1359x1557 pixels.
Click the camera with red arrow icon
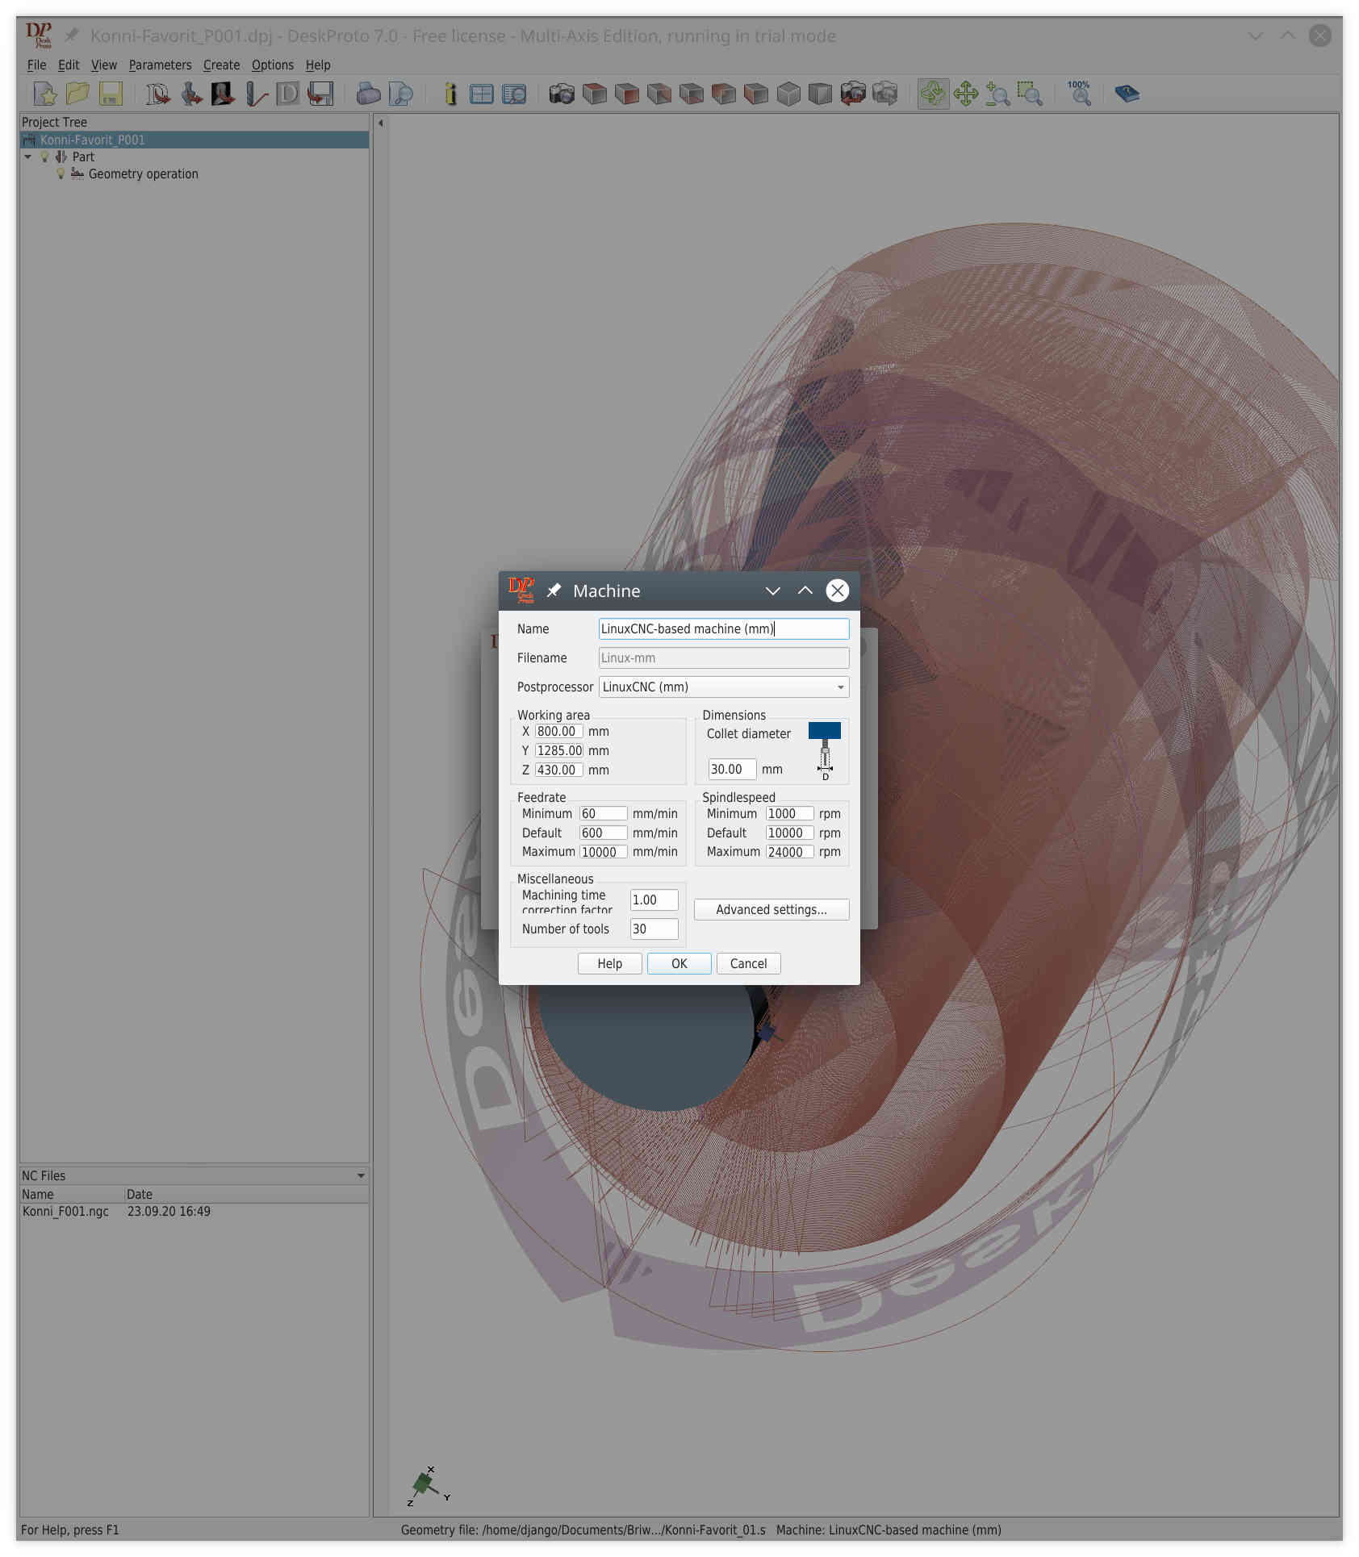tap(853, 94)
